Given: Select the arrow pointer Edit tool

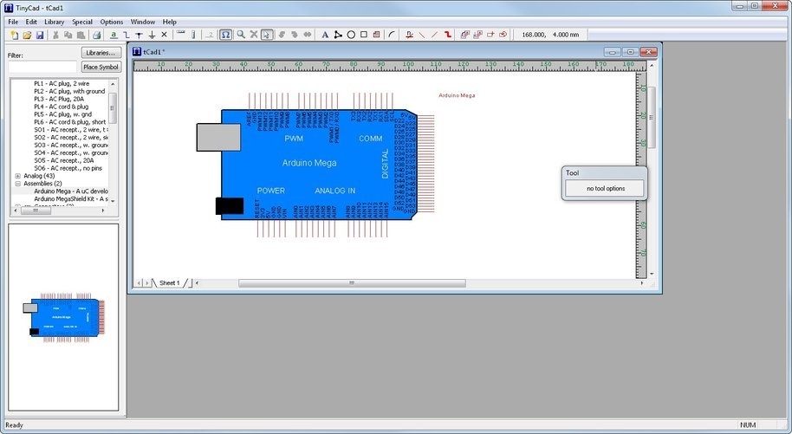Looking at the screenshot, I should point(266,35).
